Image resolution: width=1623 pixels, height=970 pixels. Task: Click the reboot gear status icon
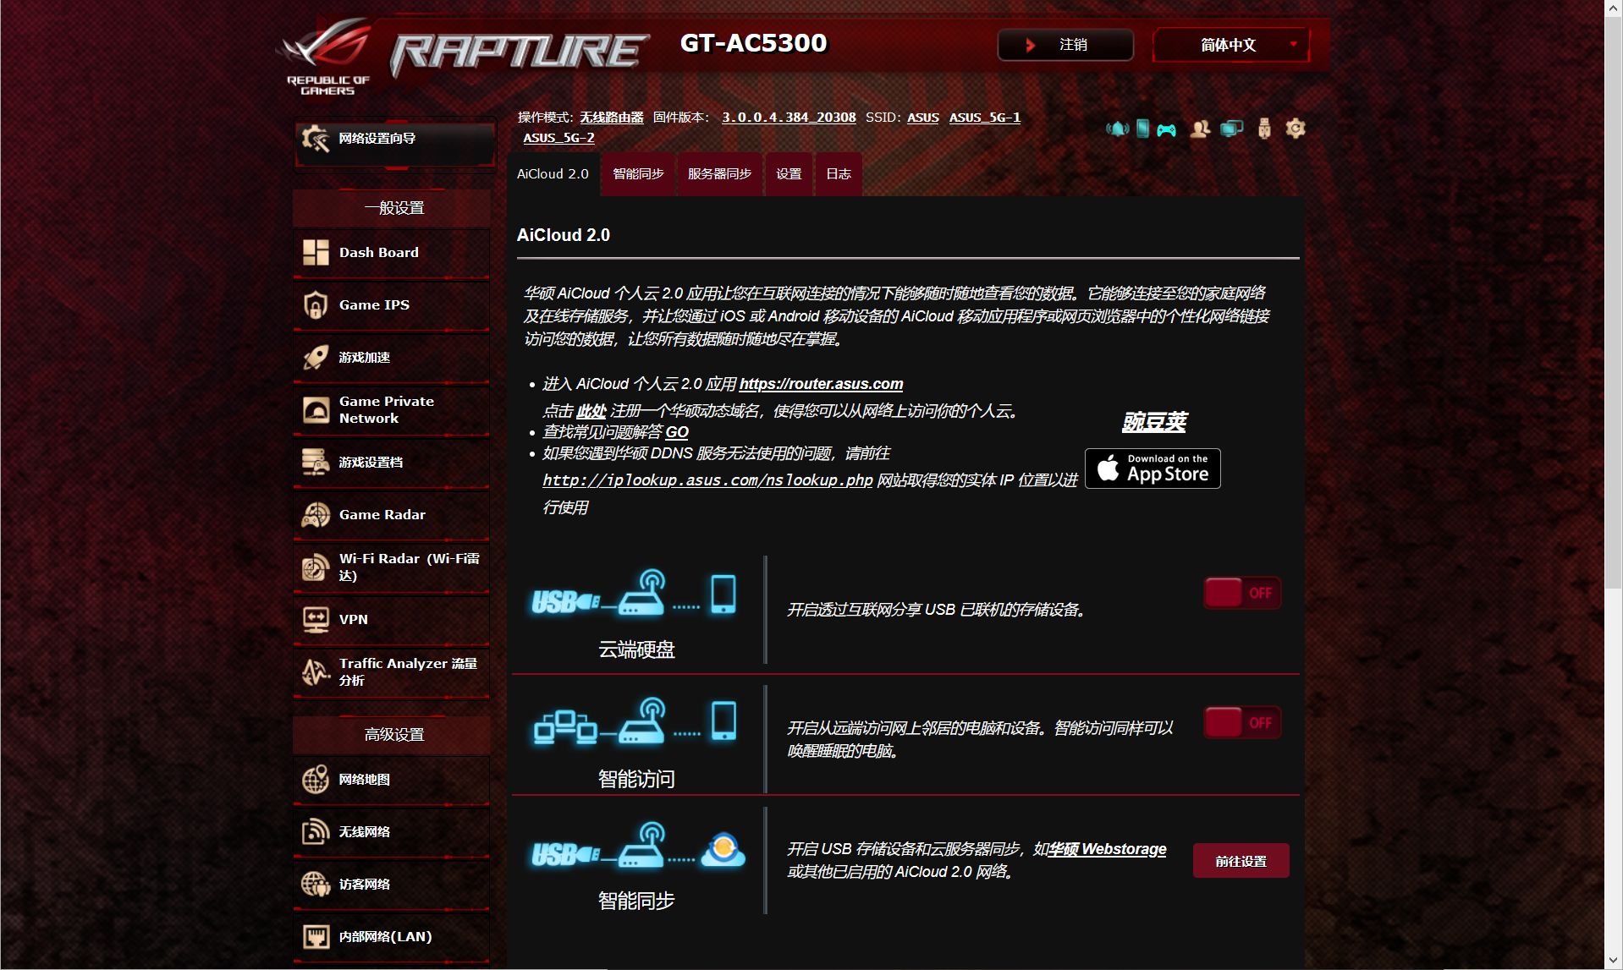[x=1296, y=129]
